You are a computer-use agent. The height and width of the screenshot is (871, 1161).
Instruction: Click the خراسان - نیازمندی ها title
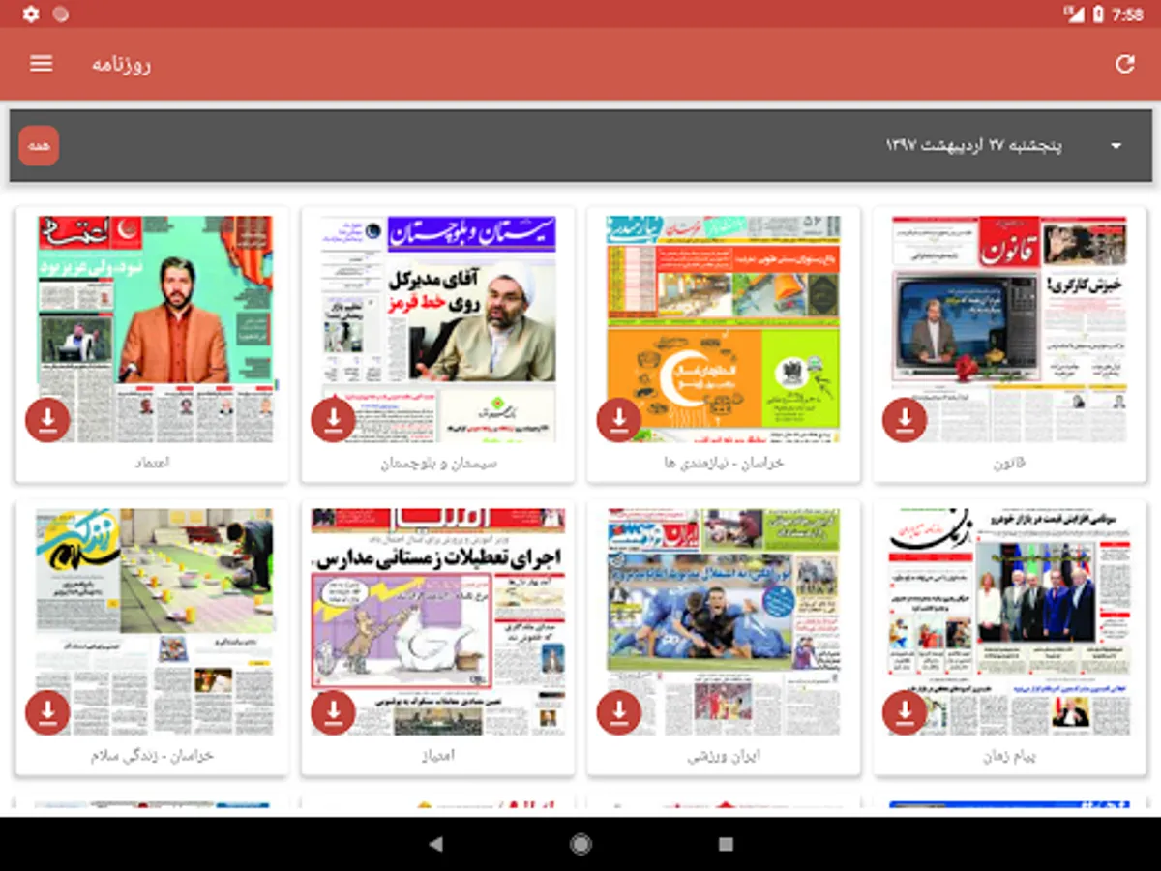click(724, 464)
